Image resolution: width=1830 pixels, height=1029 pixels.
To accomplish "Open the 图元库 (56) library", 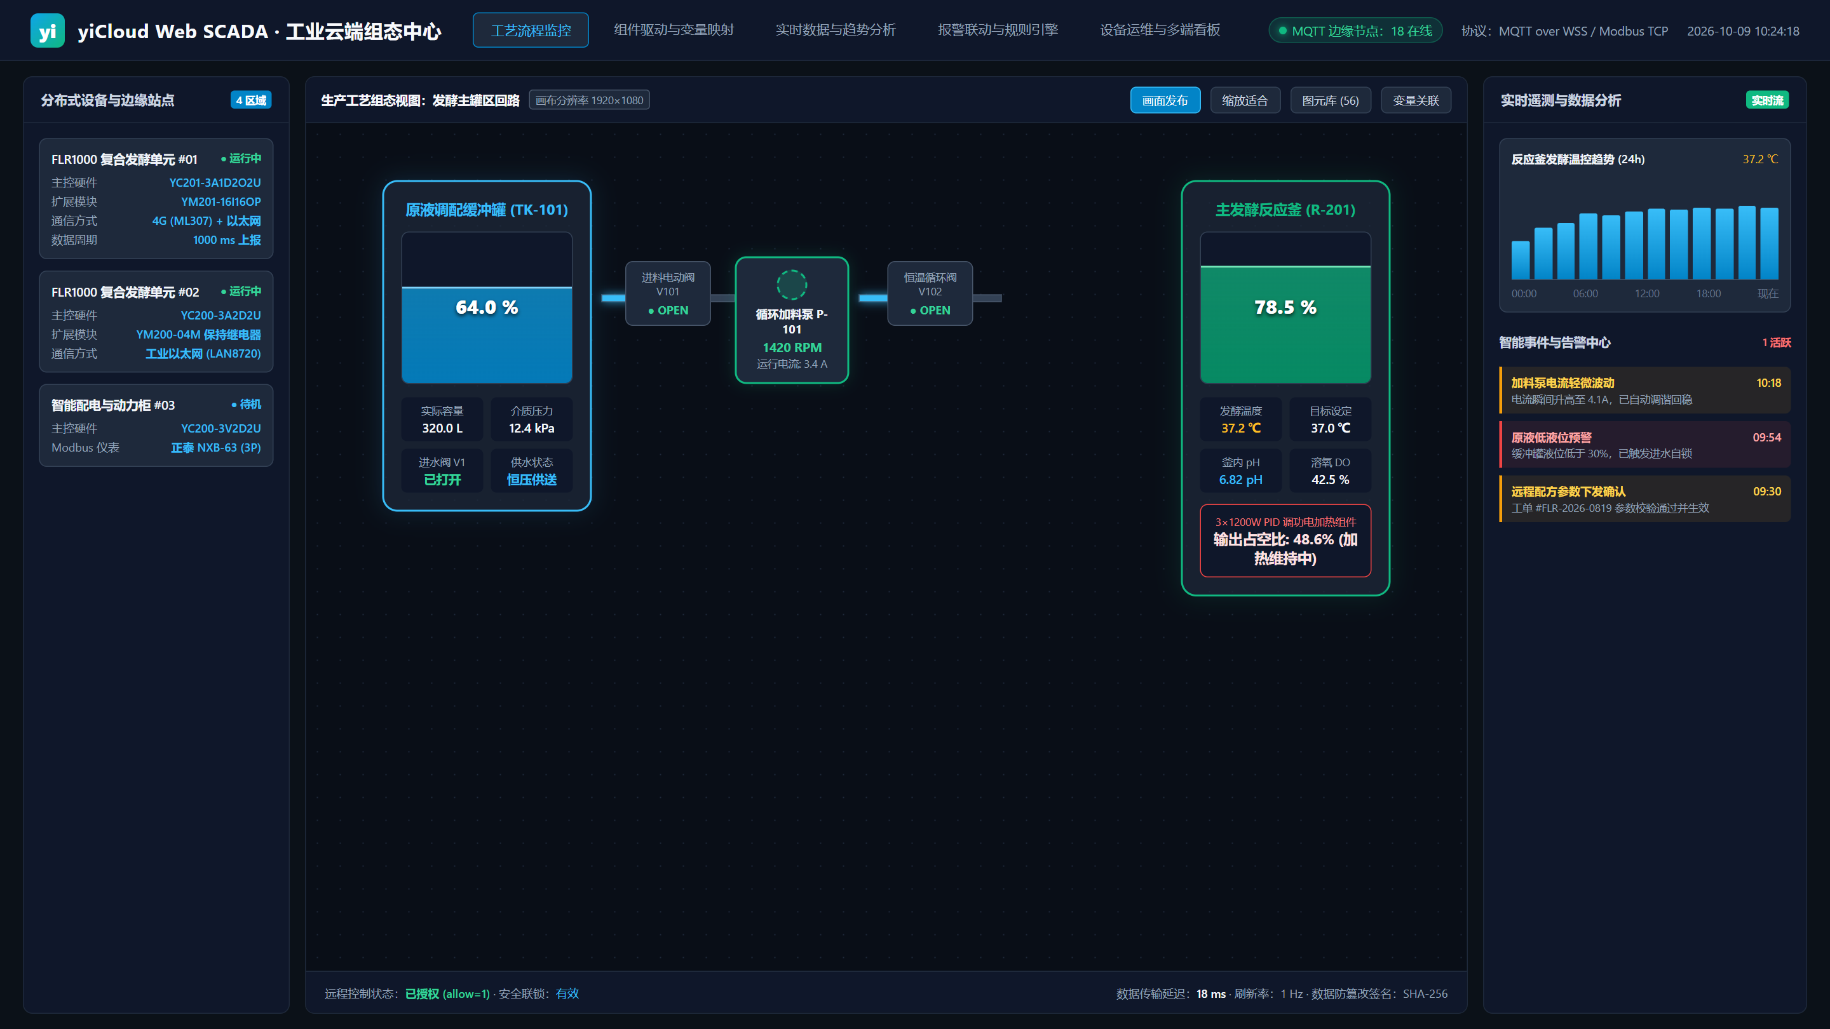I will point(1330,100).
